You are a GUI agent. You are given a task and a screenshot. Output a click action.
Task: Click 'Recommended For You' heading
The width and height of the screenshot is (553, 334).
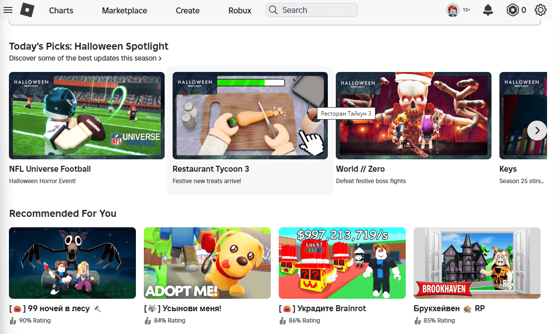click(63, 213)
